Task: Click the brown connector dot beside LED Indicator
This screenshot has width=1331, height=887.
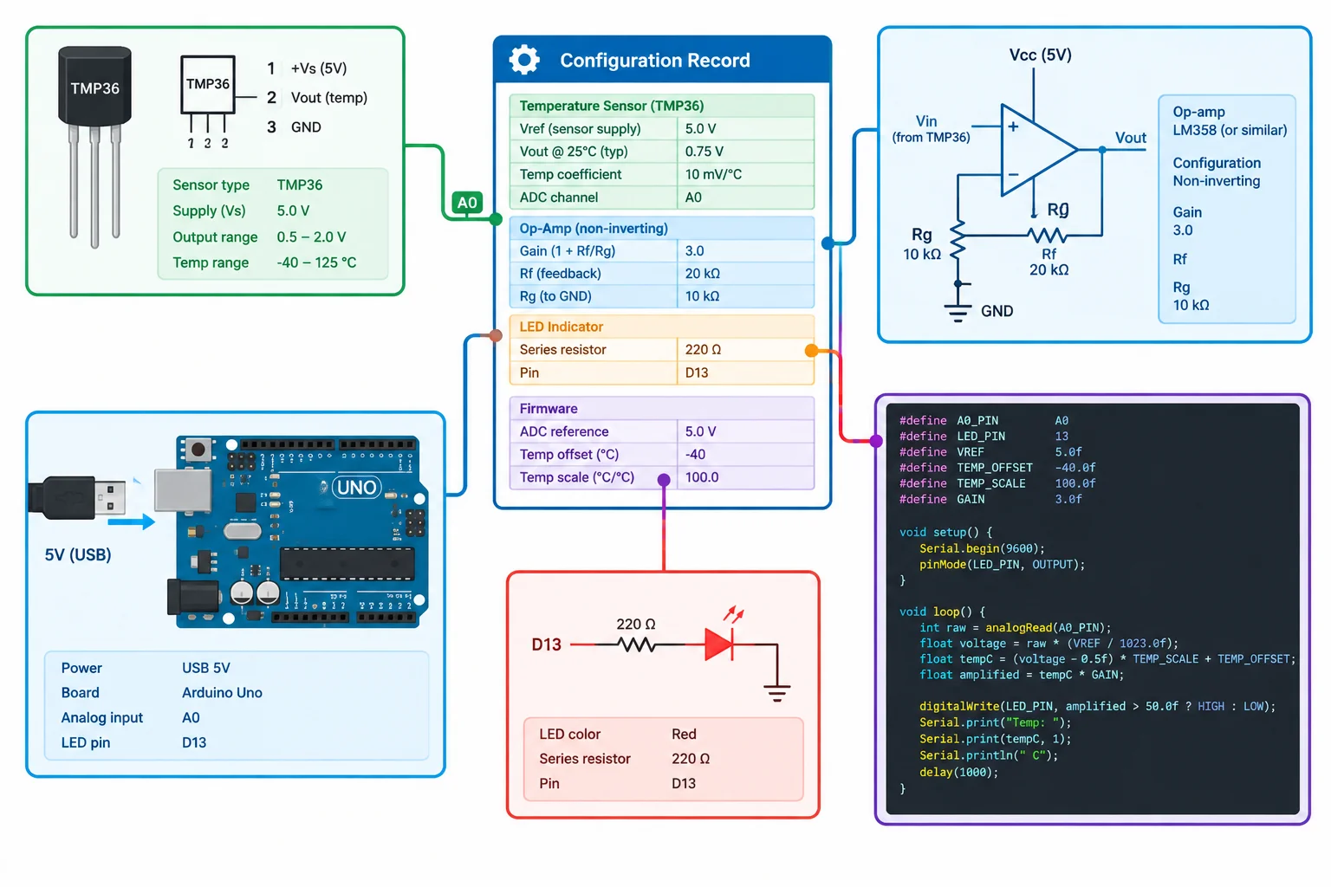Action: pos(496,335)
